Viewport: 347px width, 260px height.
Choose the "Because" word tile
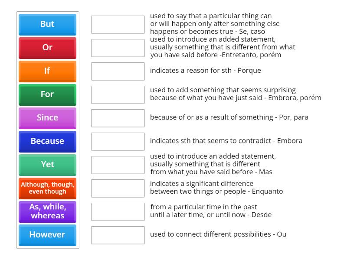47,141
